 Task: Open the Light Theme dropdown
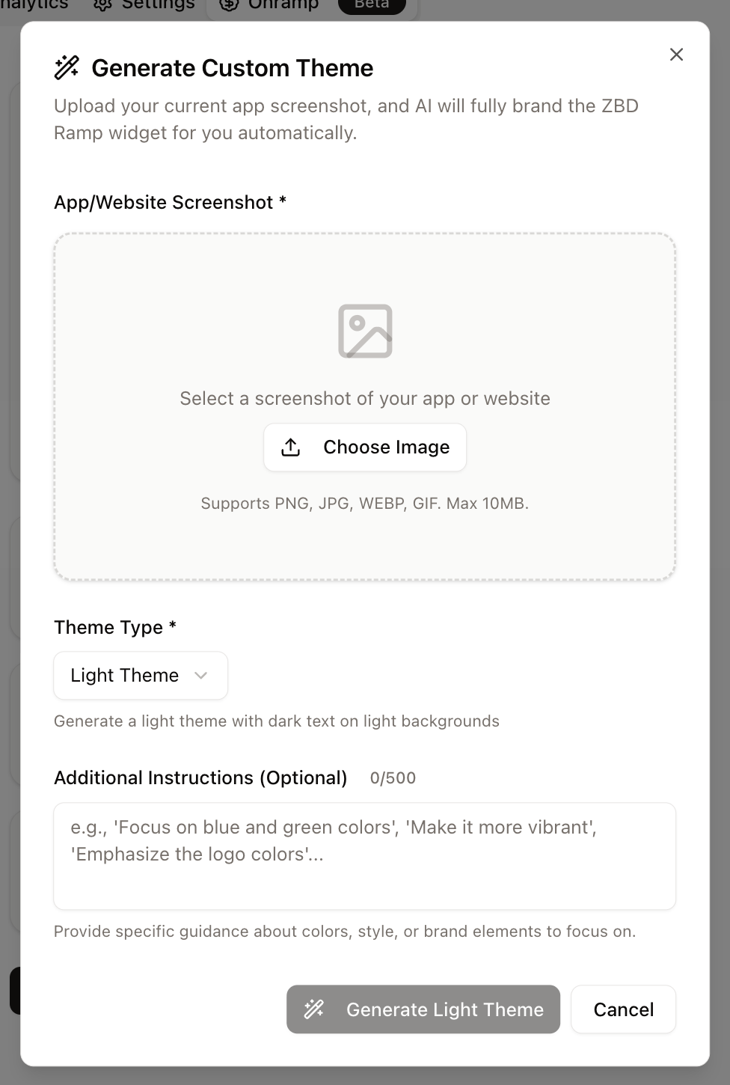tap(140, 675)
